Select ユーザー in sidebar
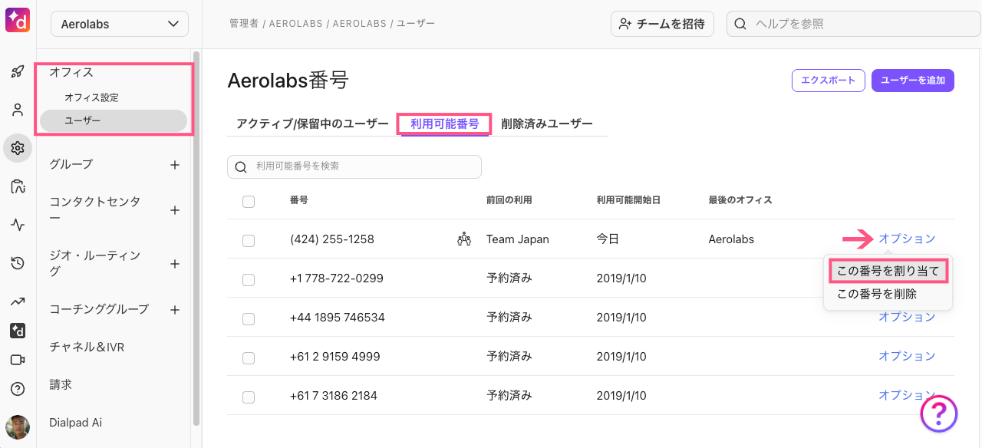 [x=114, y=120]
